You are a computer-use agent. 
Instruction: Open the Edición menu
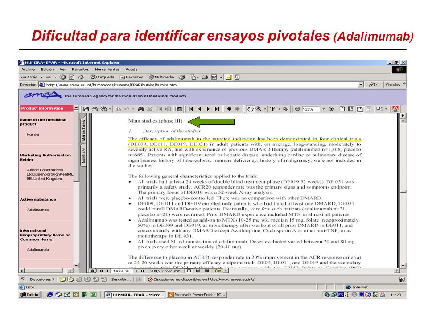point(47,70)
